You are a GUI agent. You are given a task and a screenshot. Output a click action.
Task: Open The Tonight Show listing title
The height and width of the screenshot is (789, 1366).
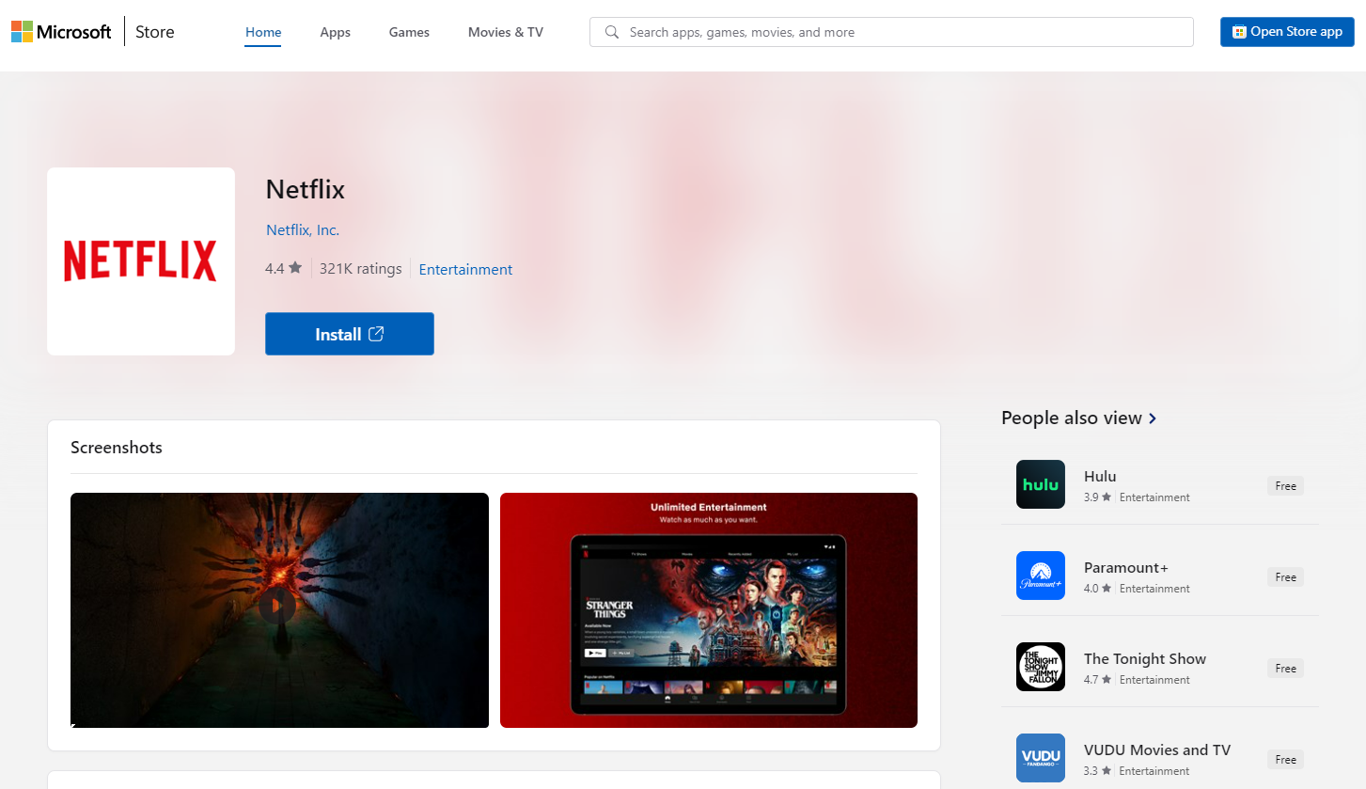tap(1145, 658)
